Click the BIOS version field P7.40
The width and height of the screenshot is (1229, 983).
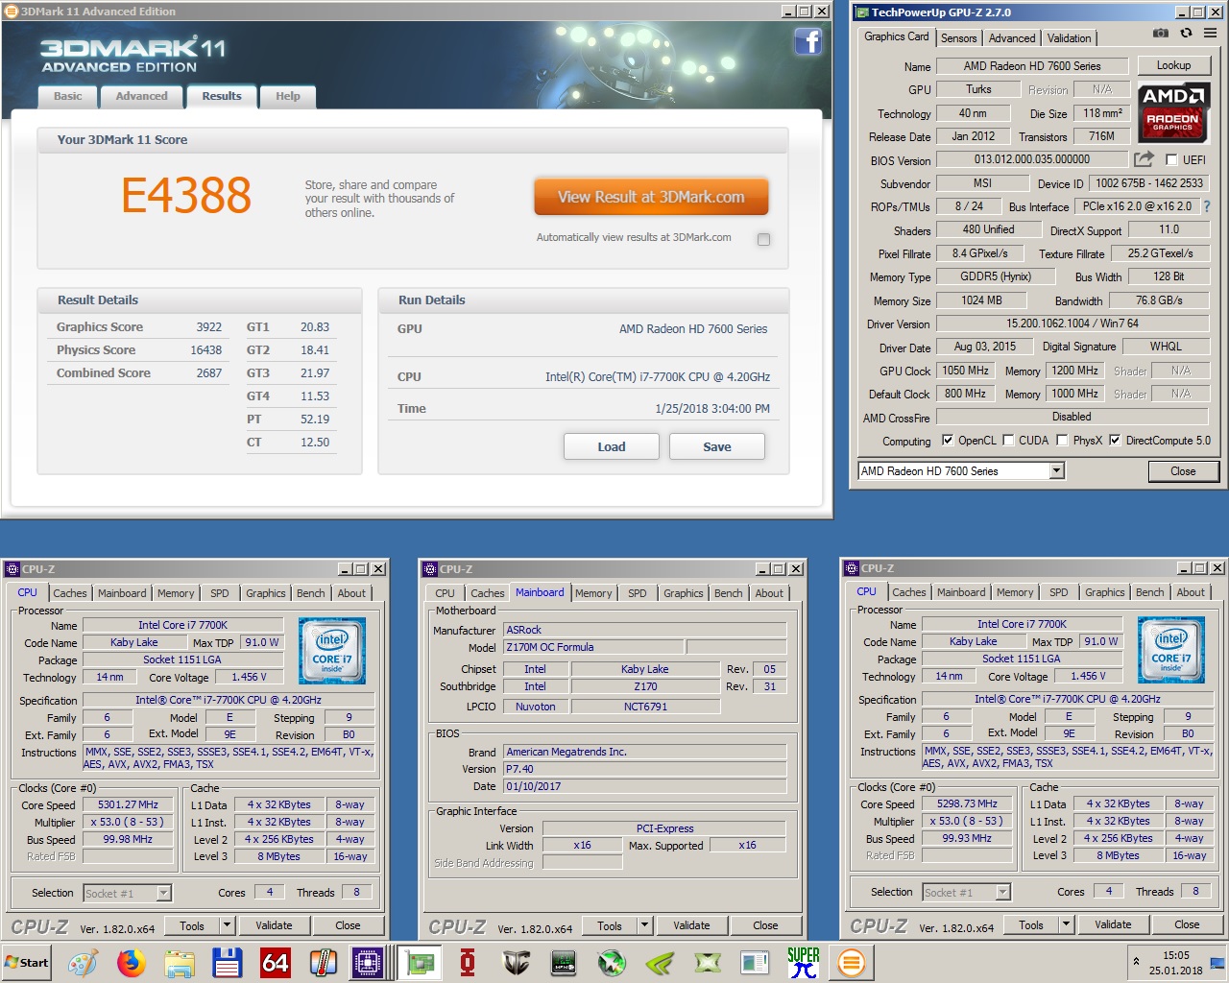(x=644, y=769)
